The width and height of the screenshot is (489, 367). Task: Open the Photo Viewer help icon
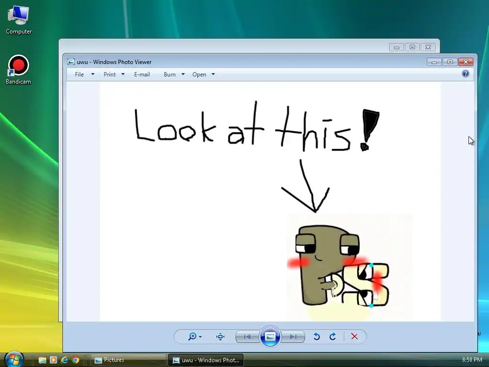465,74
